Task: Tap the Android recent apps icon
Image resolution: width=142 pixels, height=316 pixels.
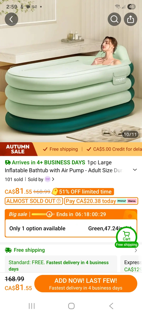Action: coord(32,306)
